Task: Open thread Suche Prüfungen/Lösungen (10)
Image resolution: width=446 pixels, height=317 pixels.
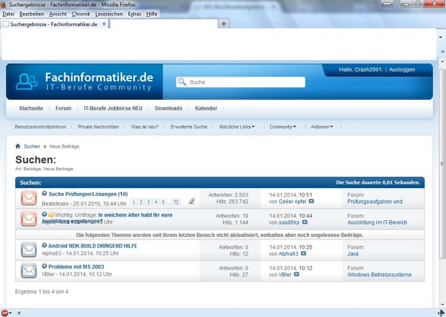Action: pyautogui.click(x=88, y=194)
